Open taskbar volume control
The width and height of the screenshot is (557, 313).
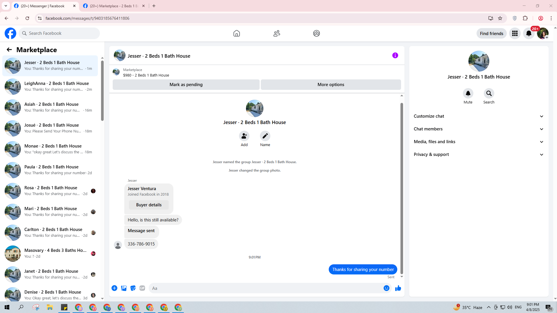click(510, 307)
